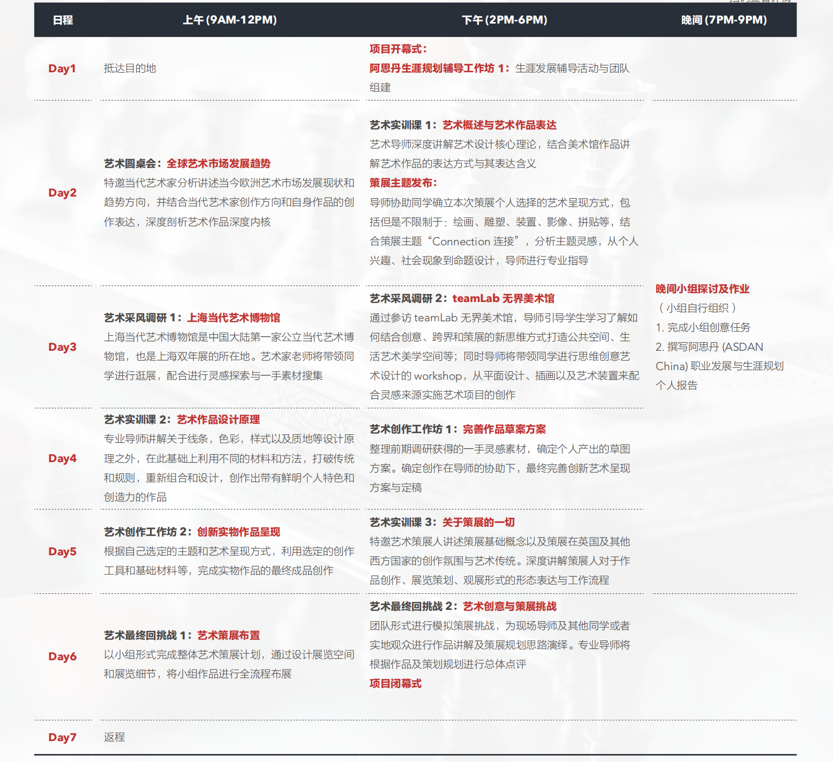Click the 返程 cell text

coord(115,737)
